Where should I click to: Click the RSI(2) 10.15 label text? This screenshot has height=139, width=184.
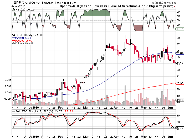click(x=25, y=10)
